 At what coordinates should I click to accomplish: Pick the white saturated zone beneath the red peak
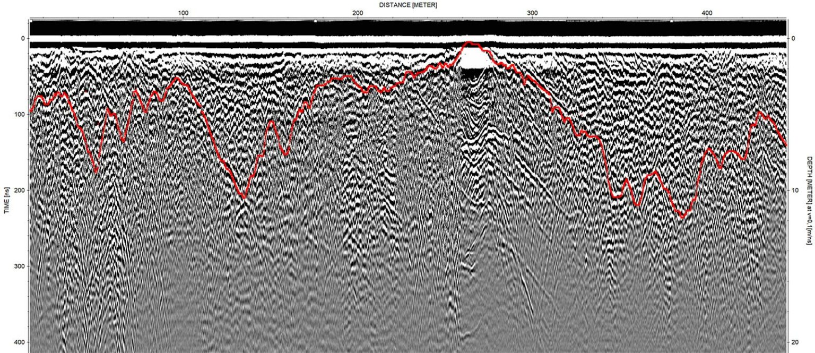click(x=473, y=59)
